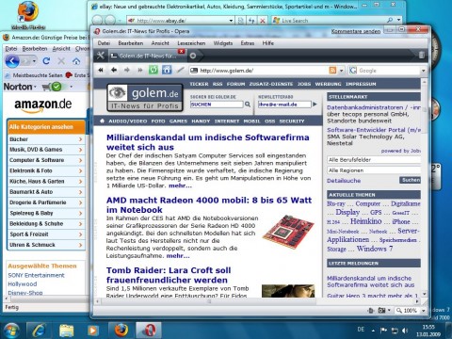Expand Opera Google search dropdown
Viewport: 452px width, 339px height.
[x=423, y=71]
